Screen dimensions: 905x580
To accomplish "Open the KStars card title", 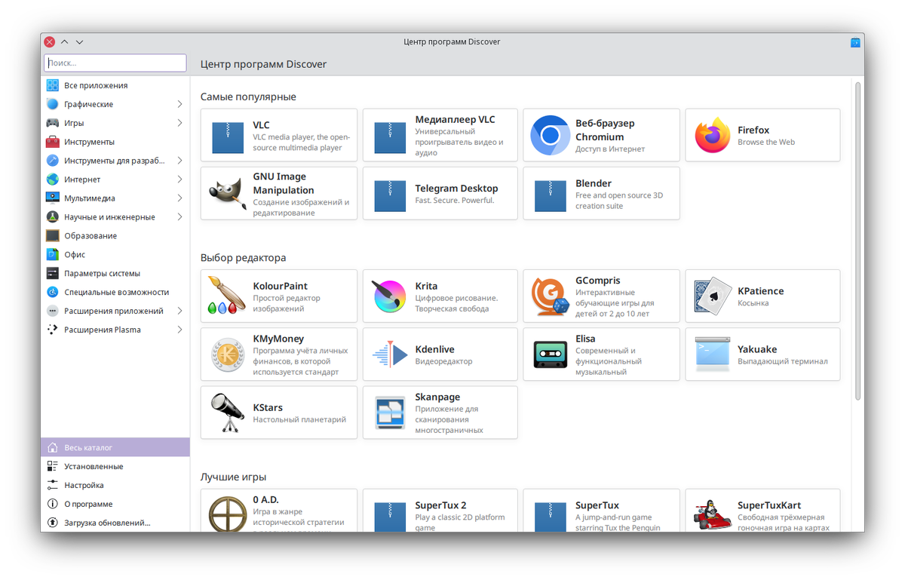I will point(268,407).
